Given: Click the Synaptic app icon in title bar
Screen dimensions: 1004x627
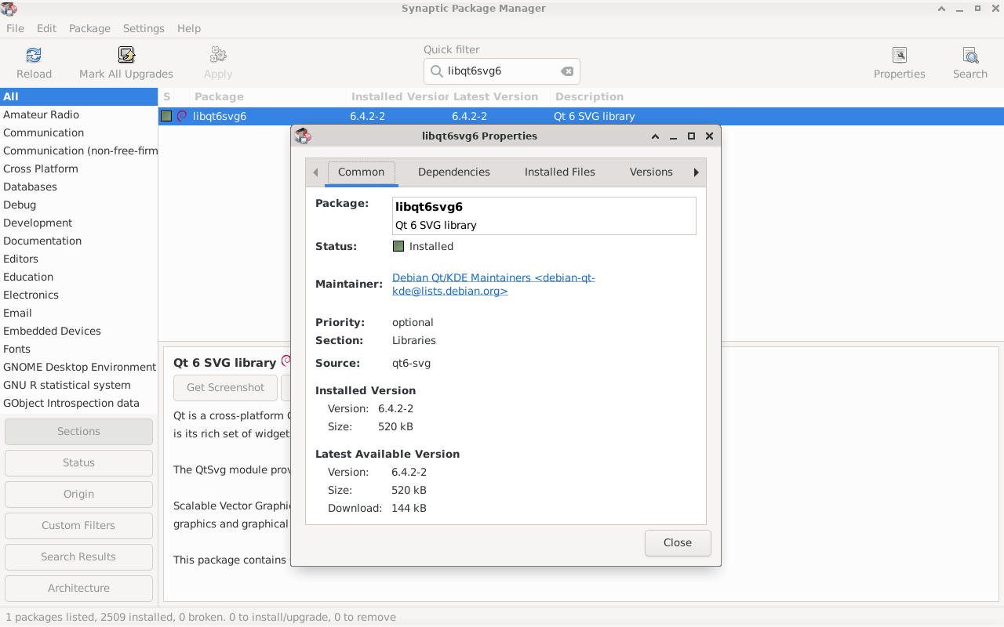Looking at the screenshot, I should [x=8, y=9].
